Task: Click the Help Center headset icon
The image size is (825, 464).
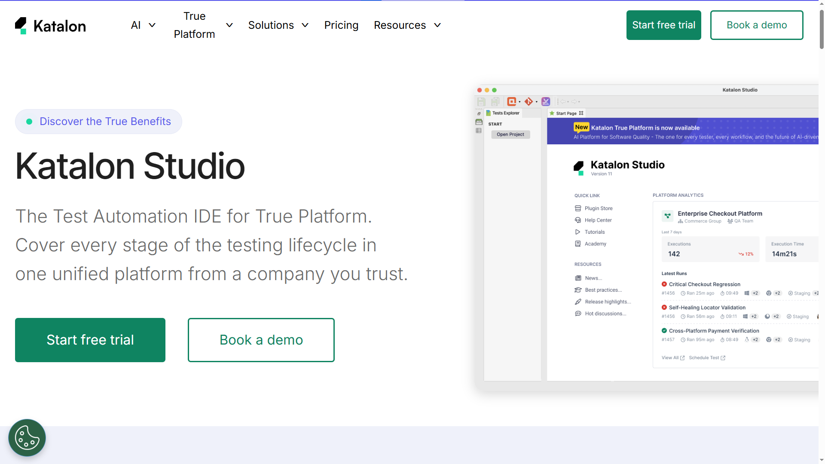Action: tap(578, 220)
